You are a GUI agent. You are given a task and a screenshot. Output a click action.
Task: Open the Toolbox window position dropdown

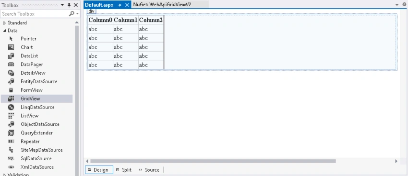[x=62, y=5]
